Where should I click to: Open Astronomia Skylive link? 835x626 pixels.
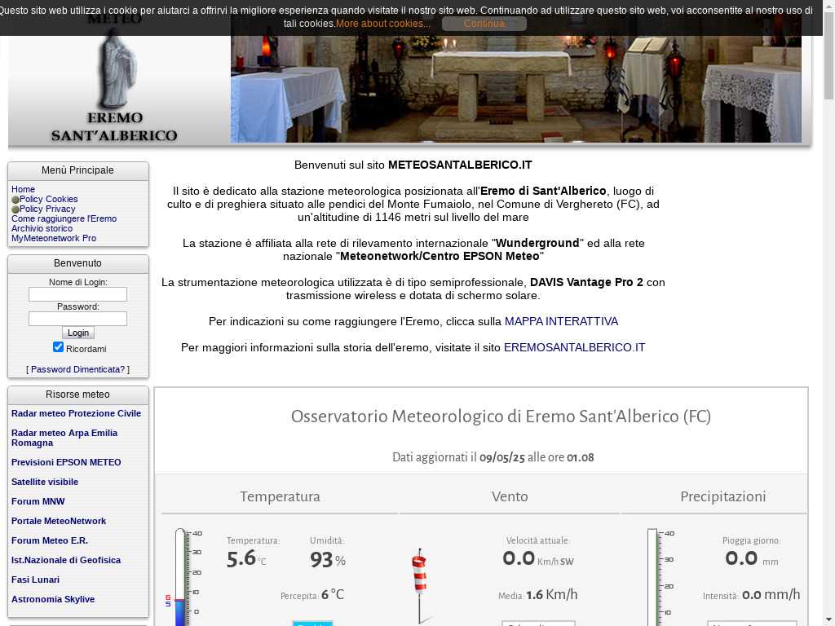point(53,599)
